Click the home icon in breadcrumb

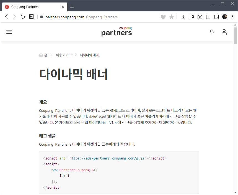[x=41, y=55]
